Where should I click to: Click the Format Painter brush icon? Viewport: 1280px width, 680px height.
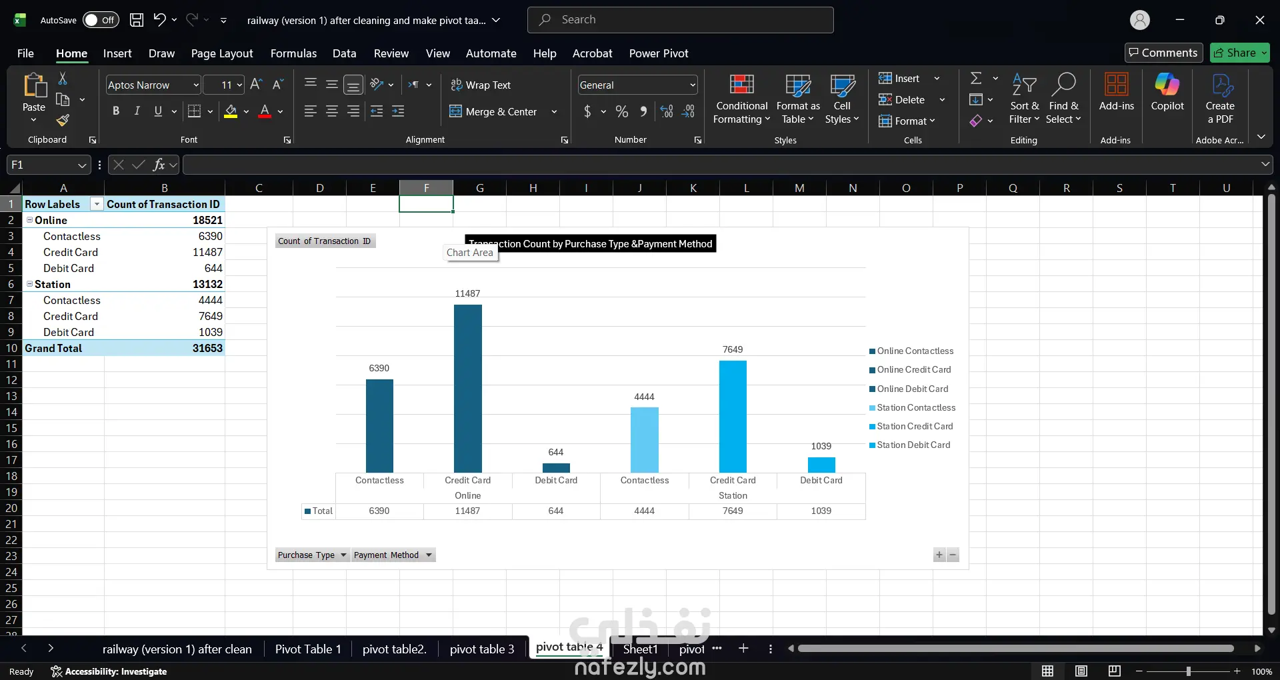coord(63,120)
